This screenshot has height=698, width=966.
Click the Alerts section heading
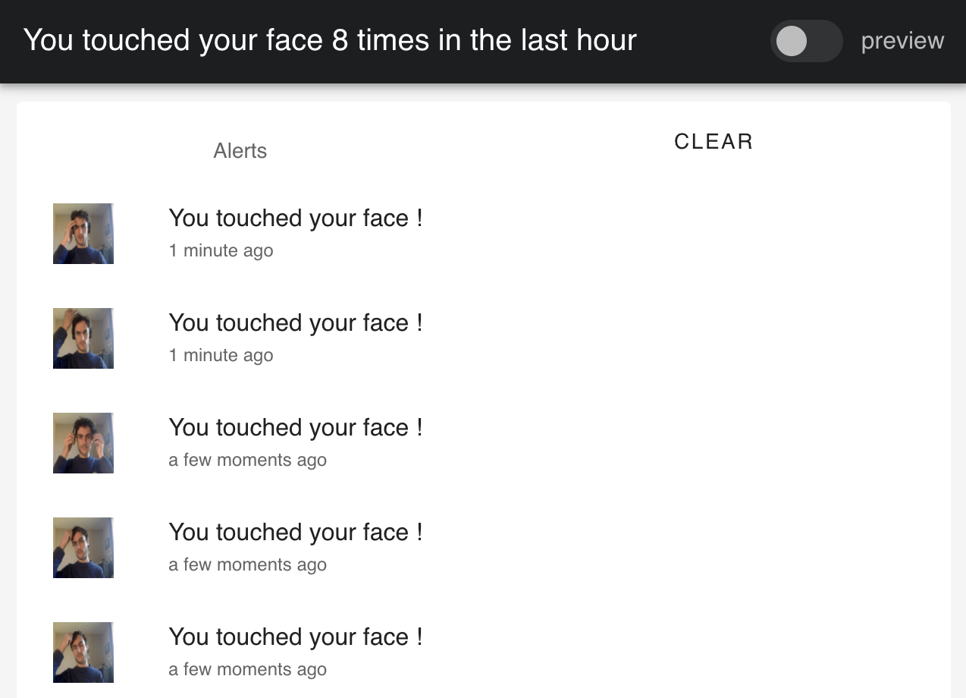click(x=240, y=151)
